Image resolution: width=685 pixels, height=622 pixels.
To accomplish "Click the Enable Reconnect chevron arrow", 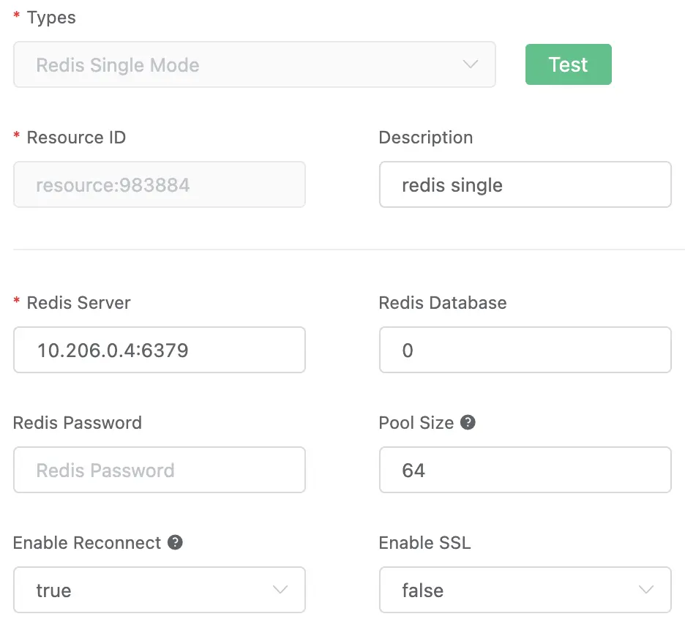I will coord(280,590).
